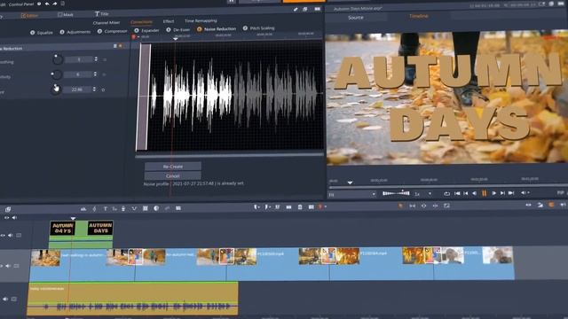Image resolution: width=568 pixels, height=319 pixels.
Task: Mute the bottom audio track with its speaker icon
Action: click(5, 300)
